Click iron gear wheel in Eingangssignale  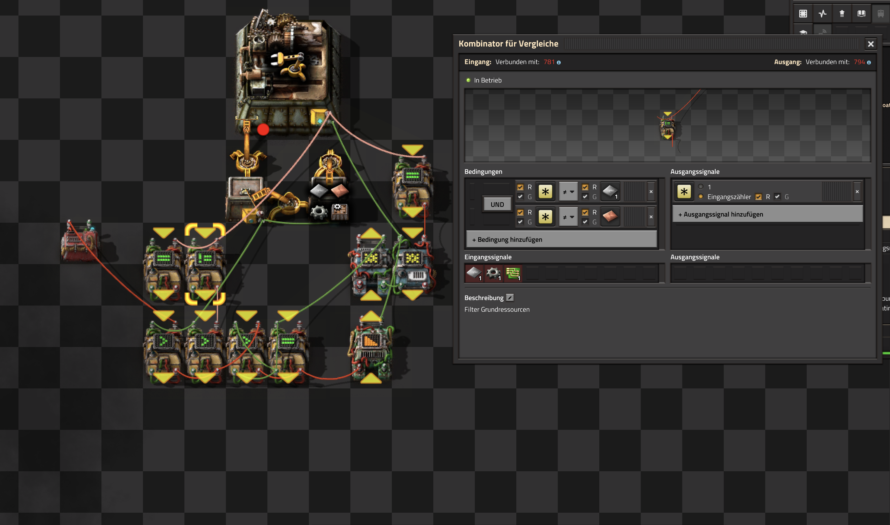pos(493,273)
